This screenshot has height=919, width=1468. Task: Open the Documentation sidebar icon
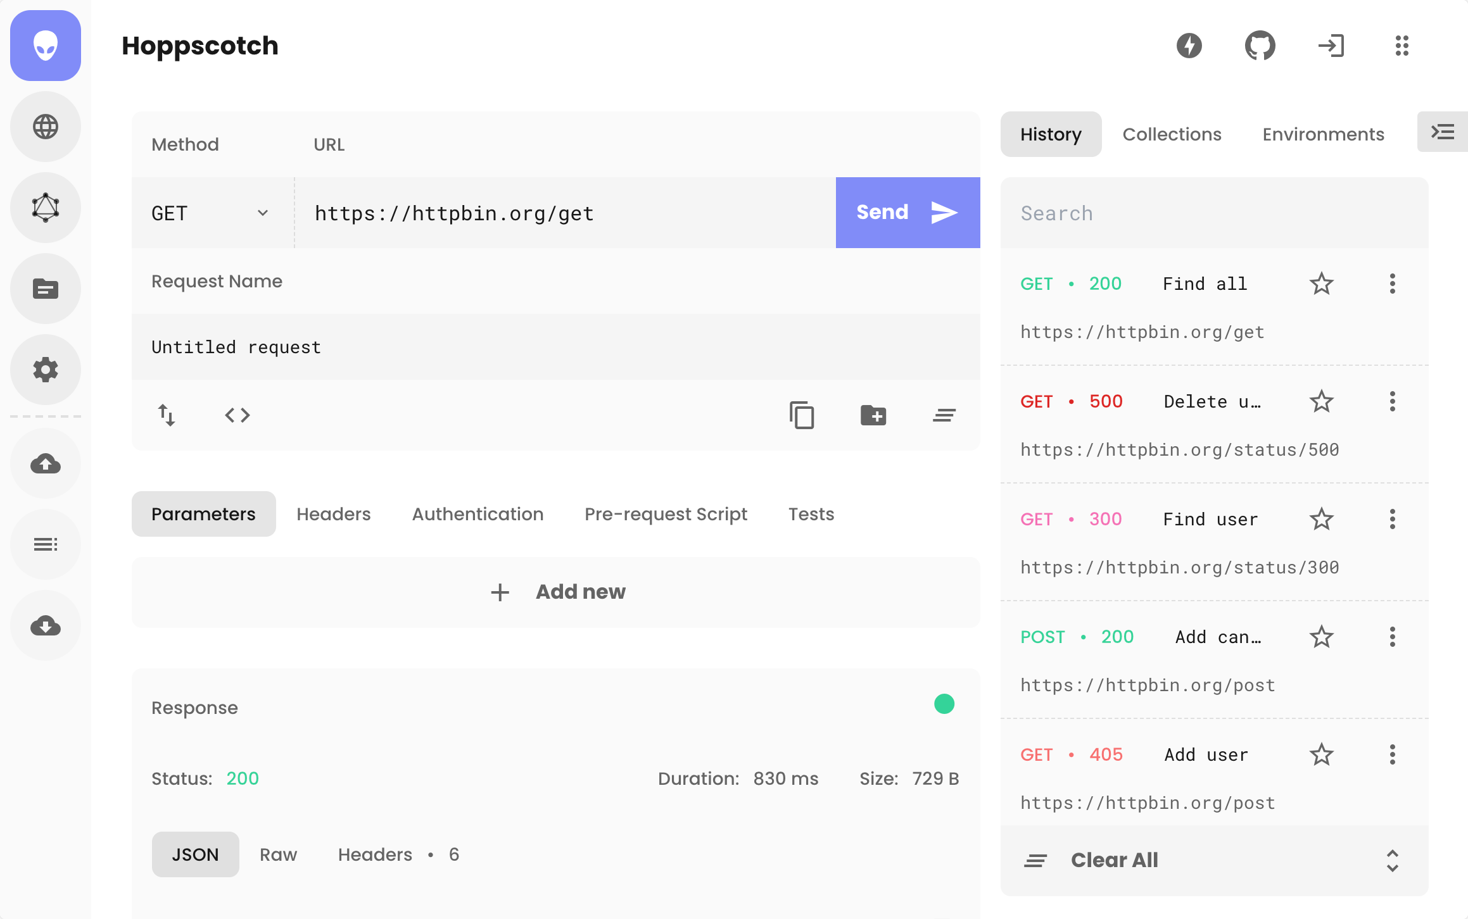click(x=46, y=289)
